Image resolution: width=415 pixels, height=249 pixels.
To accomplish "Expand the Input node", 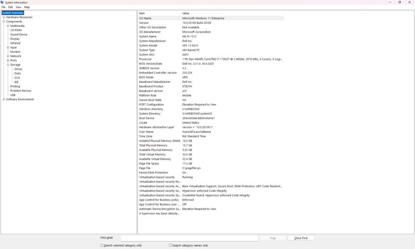I will click(x=8, y=48).
